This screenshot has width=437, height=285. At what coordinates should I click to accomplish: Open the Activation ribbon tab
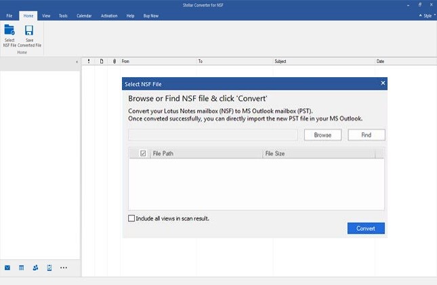(x=109, y=16)
